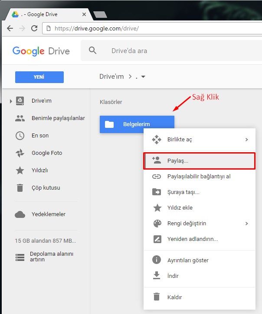This screenshot has width=262, height=314.
Task: Click the Depolama alanını artırın storage icon
Action: pos(20,257)
